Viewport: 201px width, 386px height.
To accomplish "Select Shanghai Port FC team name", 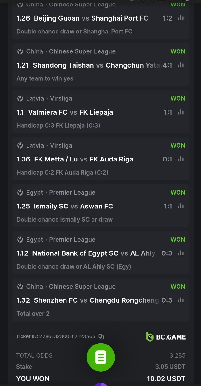I will 120,18.
